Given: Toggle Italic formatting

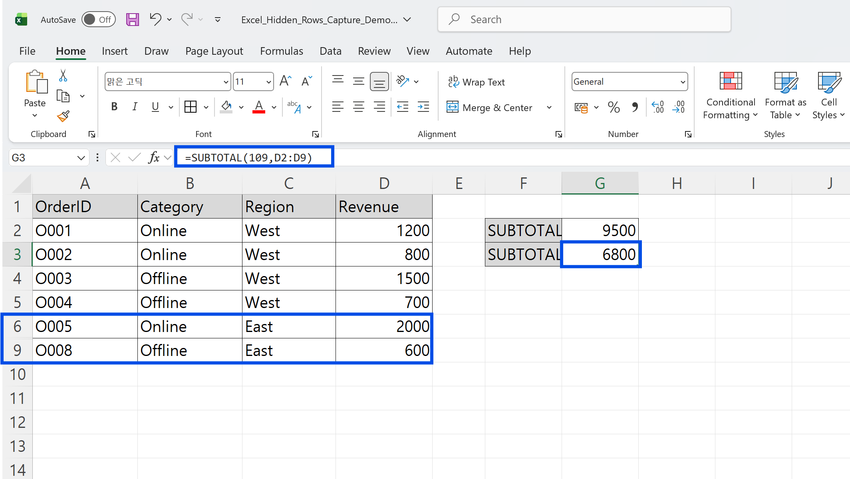Looking at the screenshot, I should [x=135, y=107].
